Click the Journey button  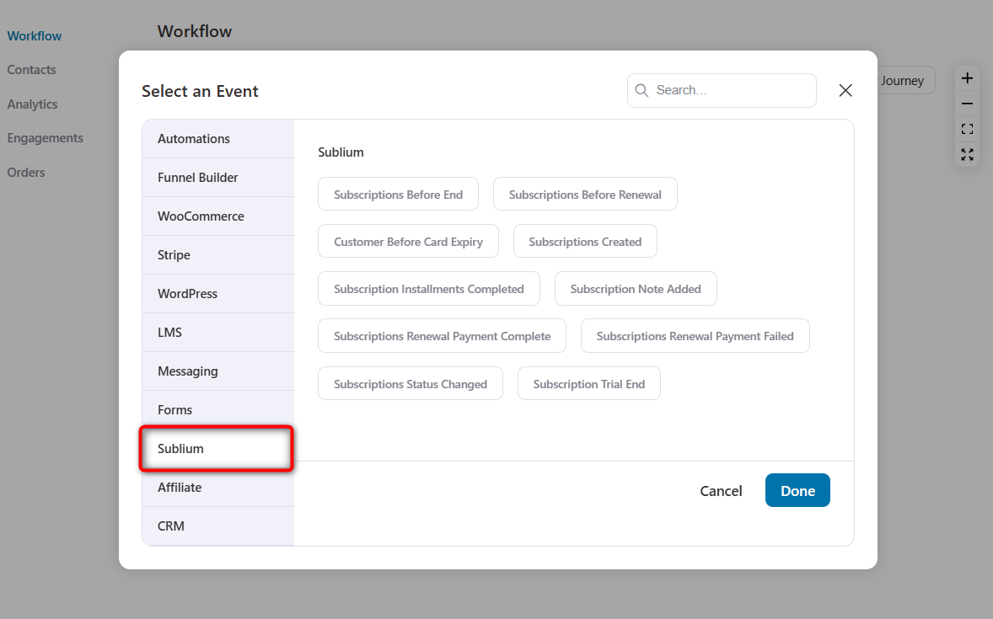coord(902,80)
